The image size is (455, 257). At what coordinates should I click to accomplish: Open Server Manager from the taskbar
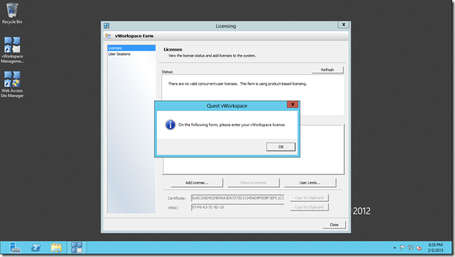[x=15, y=247]
